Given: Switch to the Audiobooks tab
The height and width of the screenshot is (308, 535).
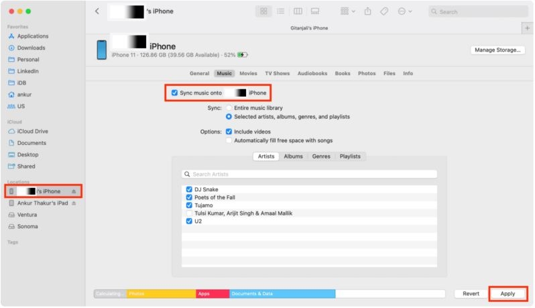Looking at the screenshot, I should 312,73.
